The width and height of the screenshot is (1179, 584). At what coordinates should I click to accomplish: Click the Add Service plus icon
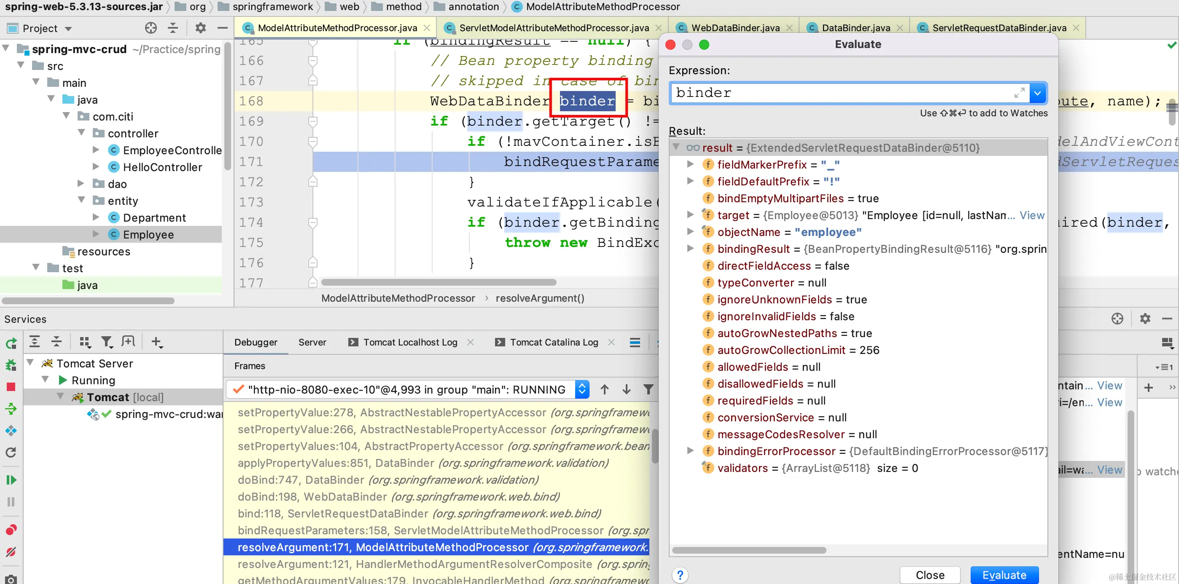coord(157,342)
